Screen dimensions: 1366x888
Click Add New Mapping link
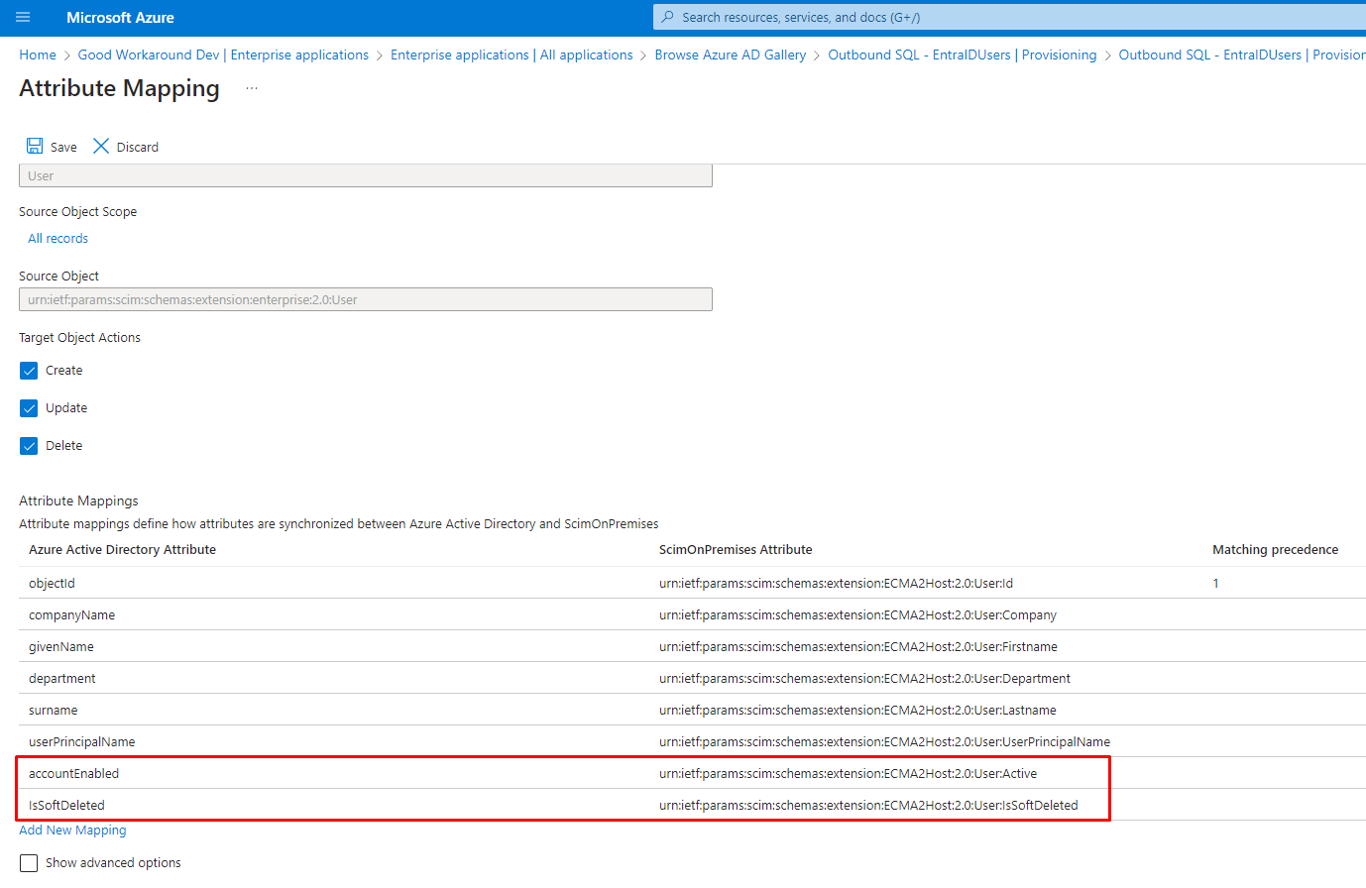click(72, 831)
